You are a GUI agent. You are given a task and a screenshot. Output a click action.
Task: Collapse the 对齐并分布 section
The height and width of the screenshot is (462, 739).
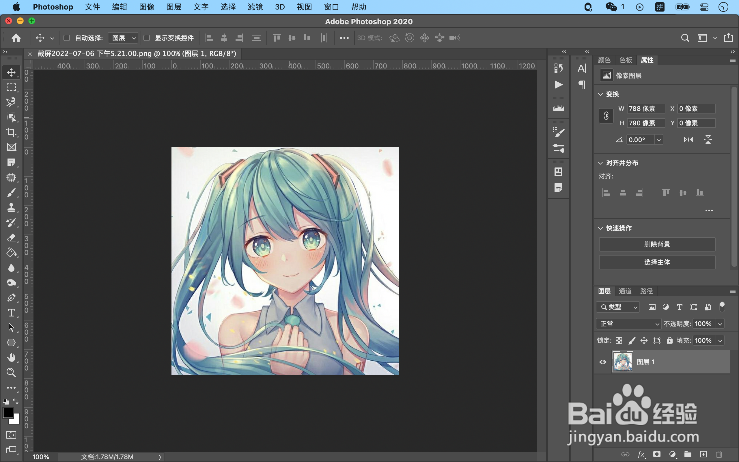click(600, 163)
